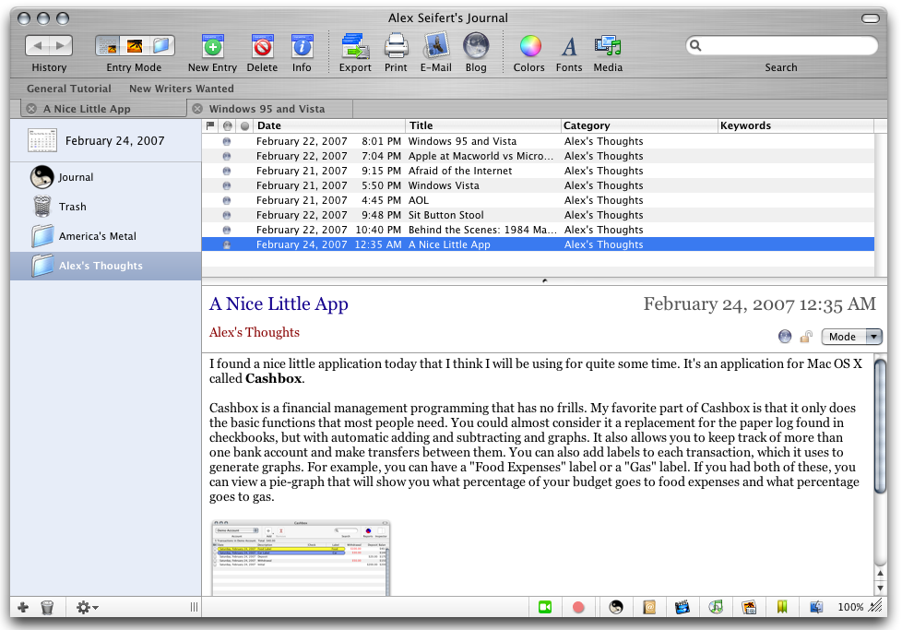Click the green video camera icon
This screenshot has height=630, width=902.
[545, 607]
